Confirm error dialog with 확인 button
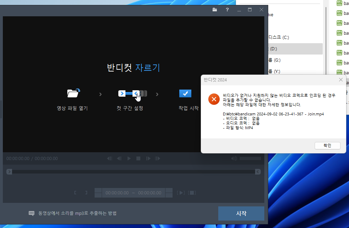 click(327, 146)
